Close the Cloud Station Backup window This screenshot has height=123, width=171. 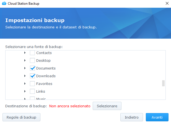tap(167, 4)
